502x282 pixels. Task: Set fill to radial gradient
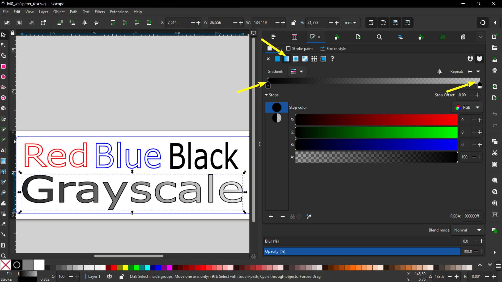[x=295, y=59]
